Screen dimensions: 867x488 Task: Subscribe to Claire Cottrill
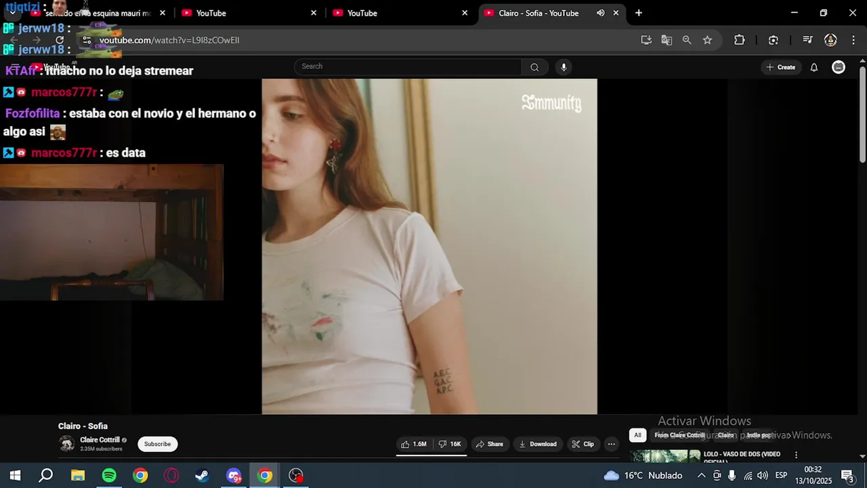pyautogui.click(x=157, y=444)
